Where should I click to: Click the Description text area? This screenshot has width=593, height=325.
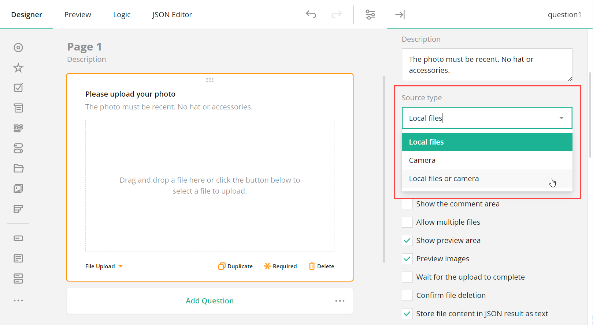[486, 65]
